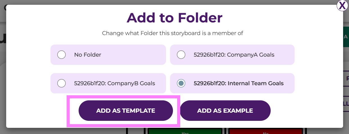Click the "Add to Folder" heading

[174, 18]
